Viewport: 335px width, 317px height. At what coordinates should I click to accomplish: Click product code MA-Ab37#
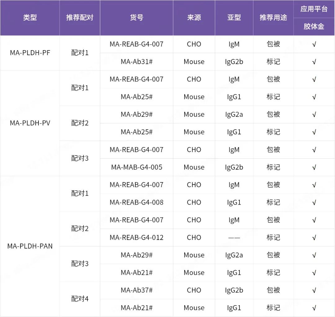(136, 290)
